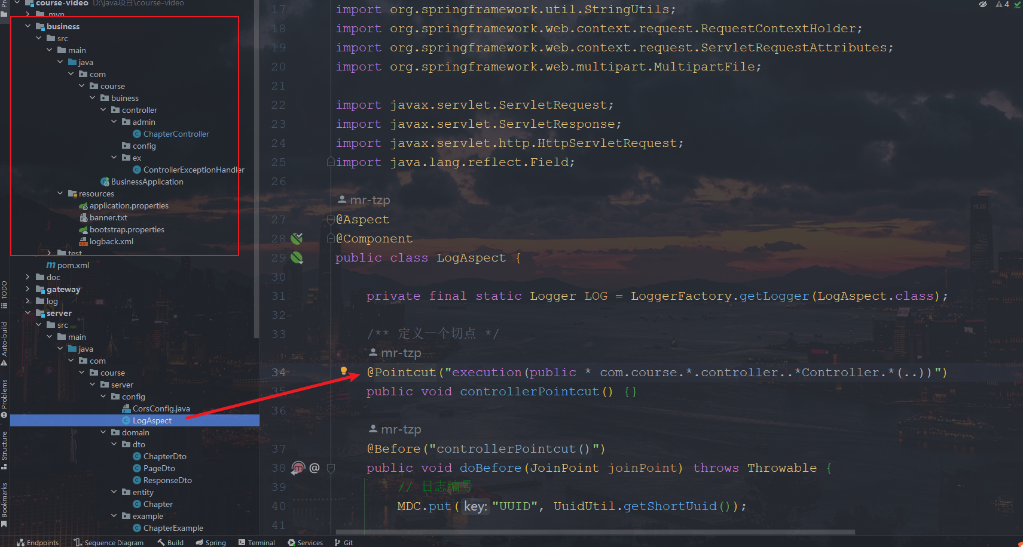Screen dimensions: 1023x547
Task: Open the Git tool window
Action: click(344, 542)
